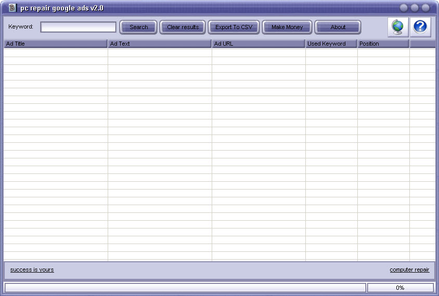
Task: Open the "success is yours" link
Action: pos(32,270)
